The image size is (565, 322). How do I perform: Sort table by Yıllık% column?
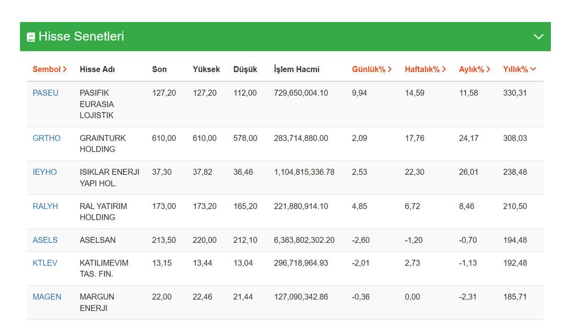coord(519,69)
